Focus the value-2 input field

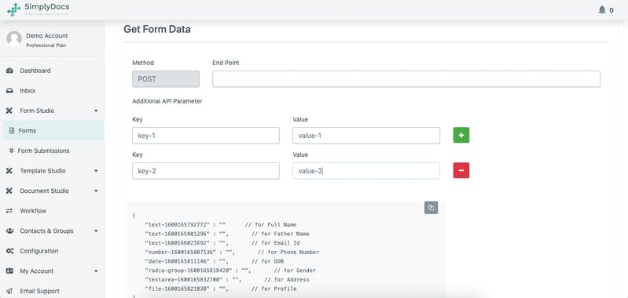tap(366, 171)
